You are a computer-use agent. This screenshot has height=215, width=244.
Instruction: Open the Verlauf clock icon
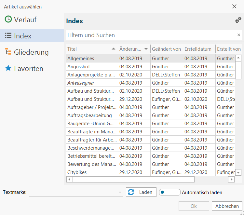tap(8, 19)
